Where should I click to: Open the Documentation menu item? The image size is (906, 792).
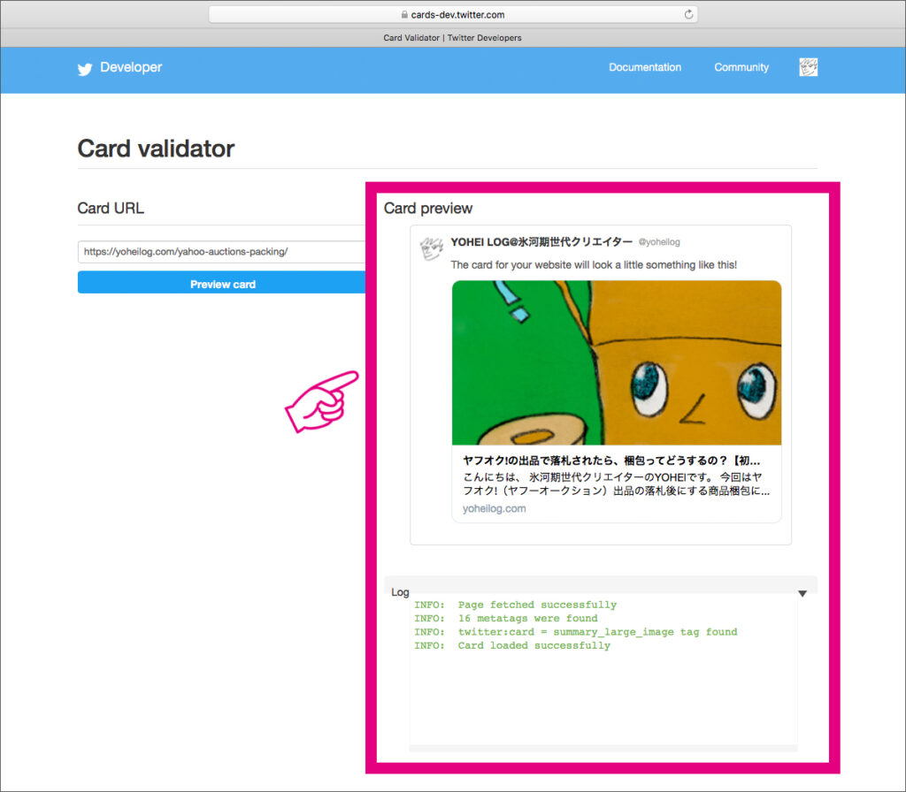point(644,67)
